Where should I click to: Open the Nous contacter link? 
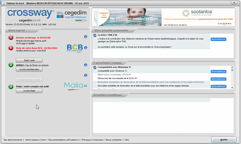point(114,140)
